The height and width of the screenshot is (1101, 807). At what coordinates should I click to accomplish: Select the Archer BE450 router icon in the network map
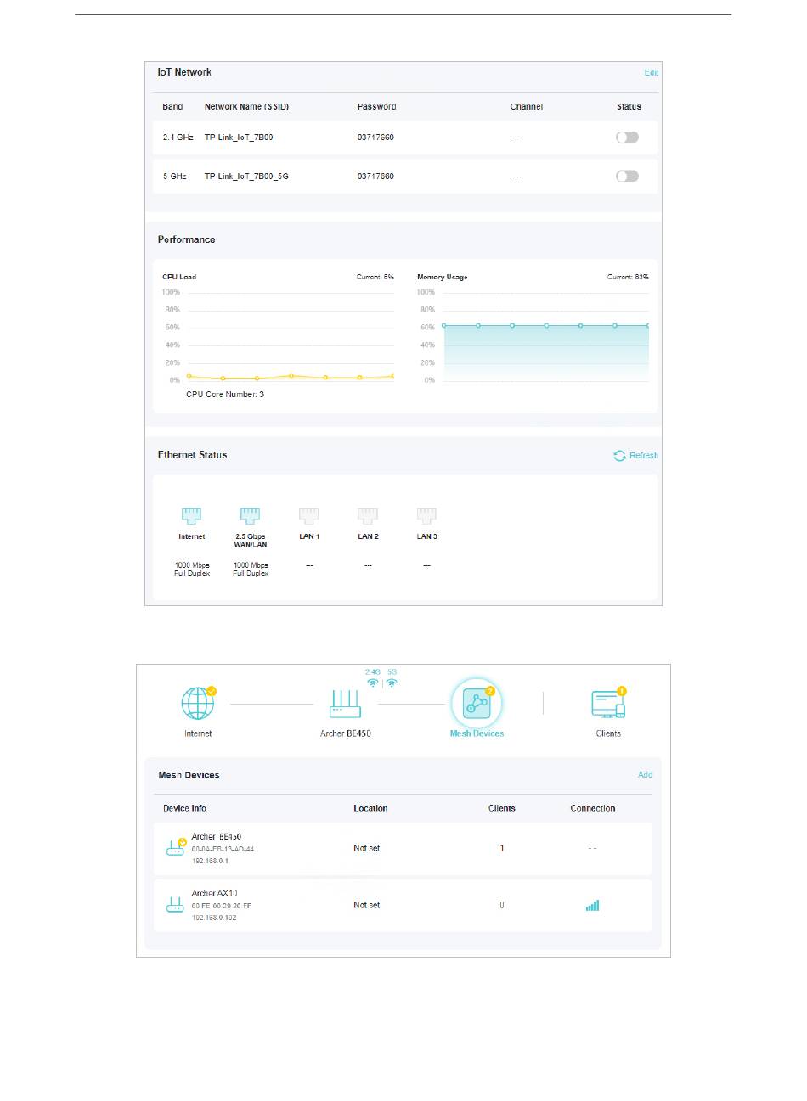[345, 704]
